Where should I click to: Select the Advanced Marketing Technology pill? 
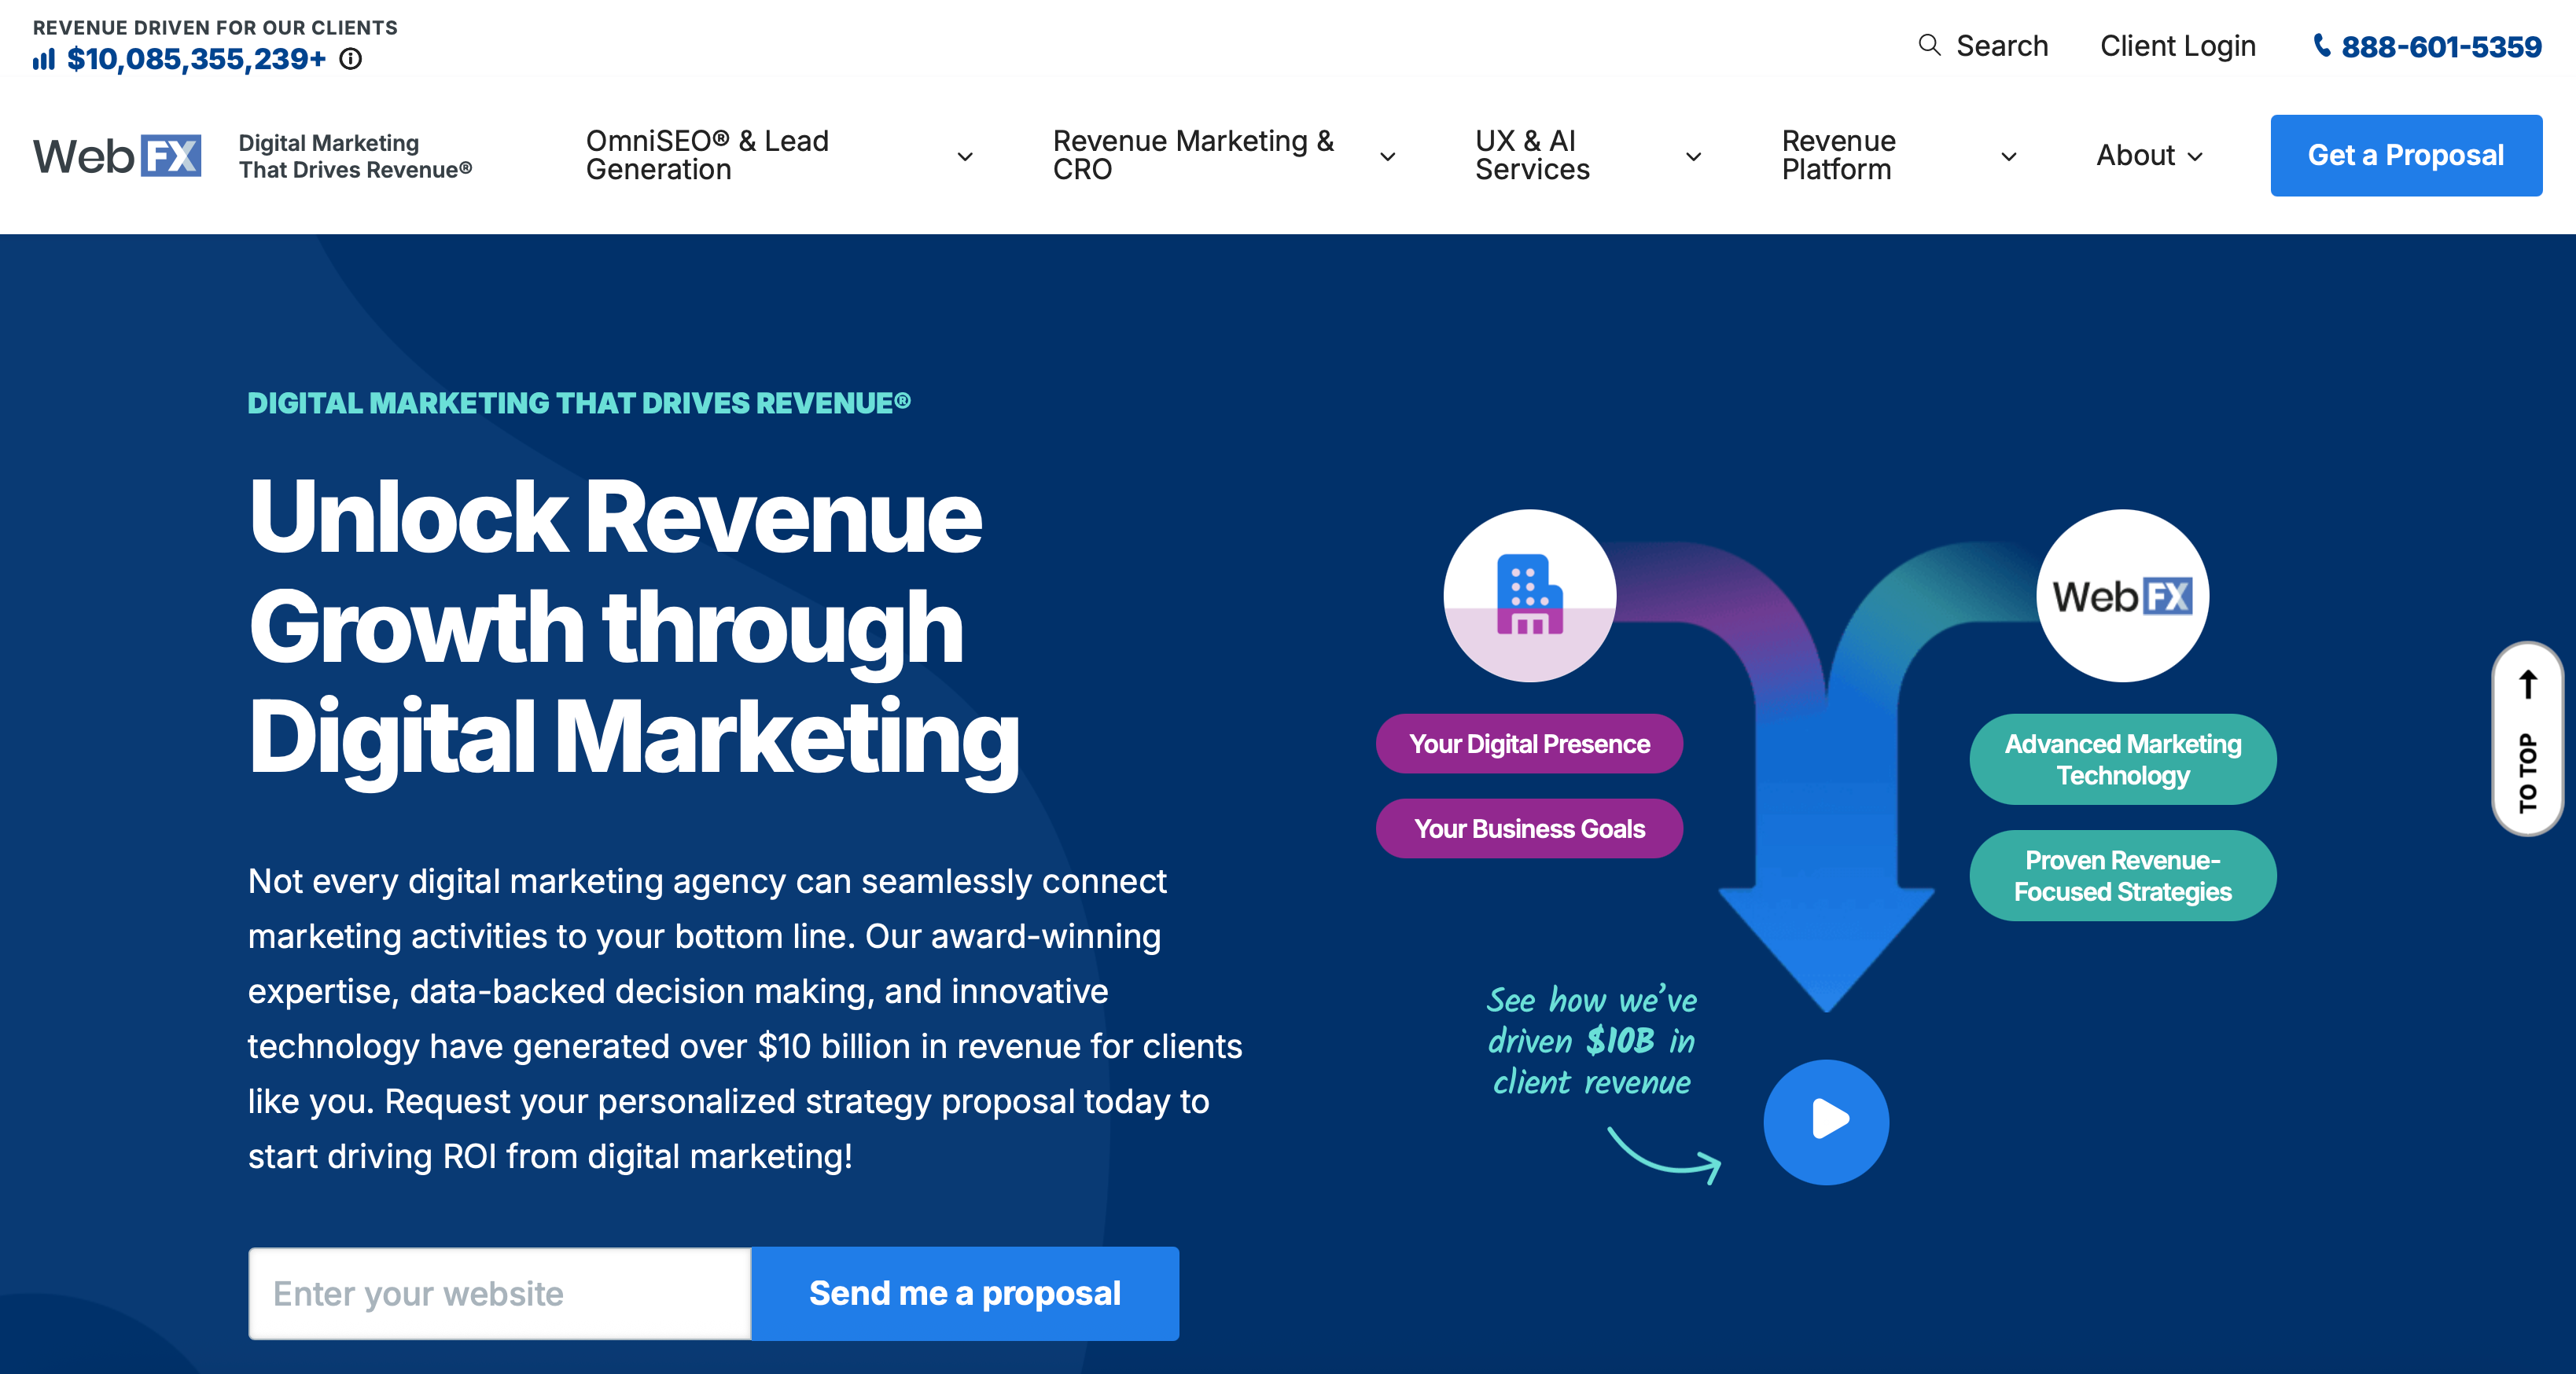(x=2122, y=760)
